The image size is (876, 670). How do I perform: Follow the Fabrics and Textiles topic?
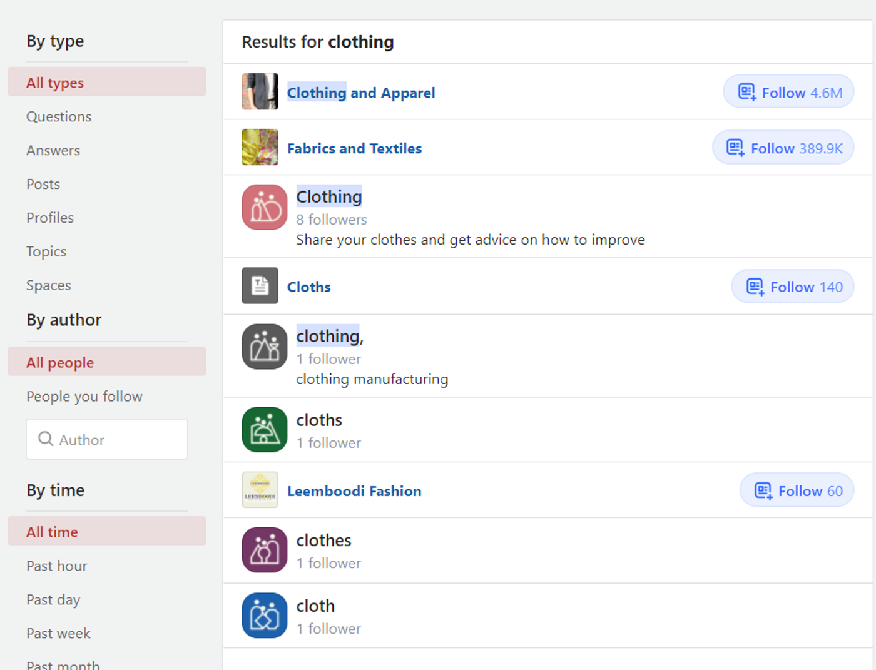click(x=783, y=148)
